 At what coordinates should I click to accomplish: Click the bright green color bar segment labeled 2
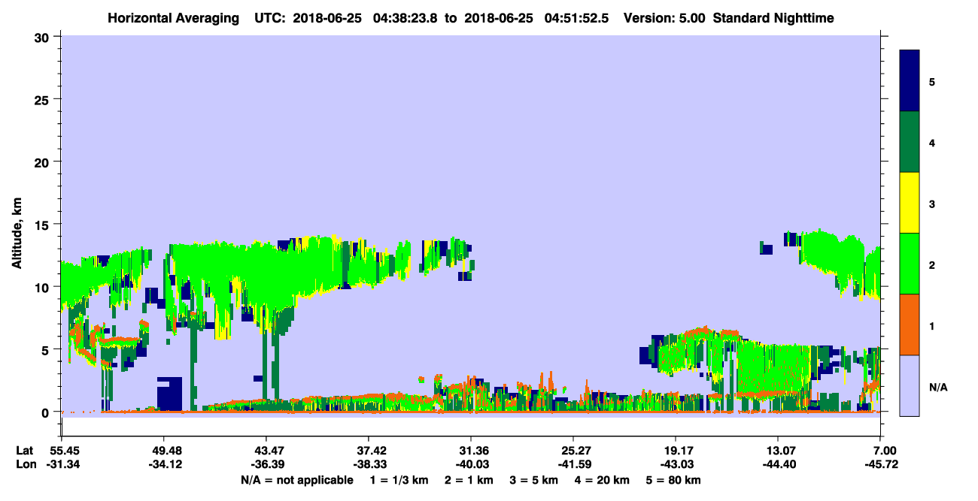tap(910, 263)
